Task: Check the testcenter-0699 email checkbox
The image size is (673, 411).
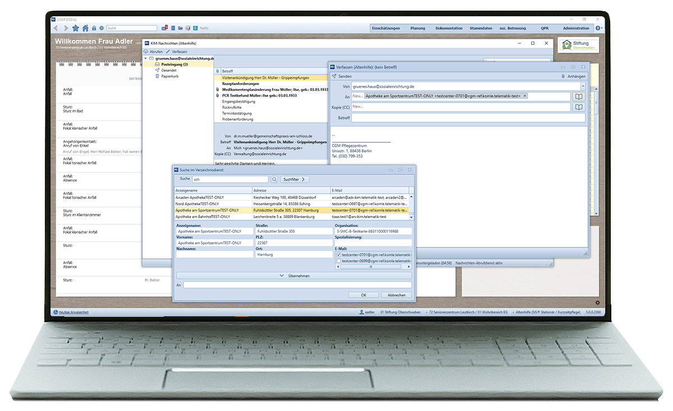Action: click(x=338, y=261)
